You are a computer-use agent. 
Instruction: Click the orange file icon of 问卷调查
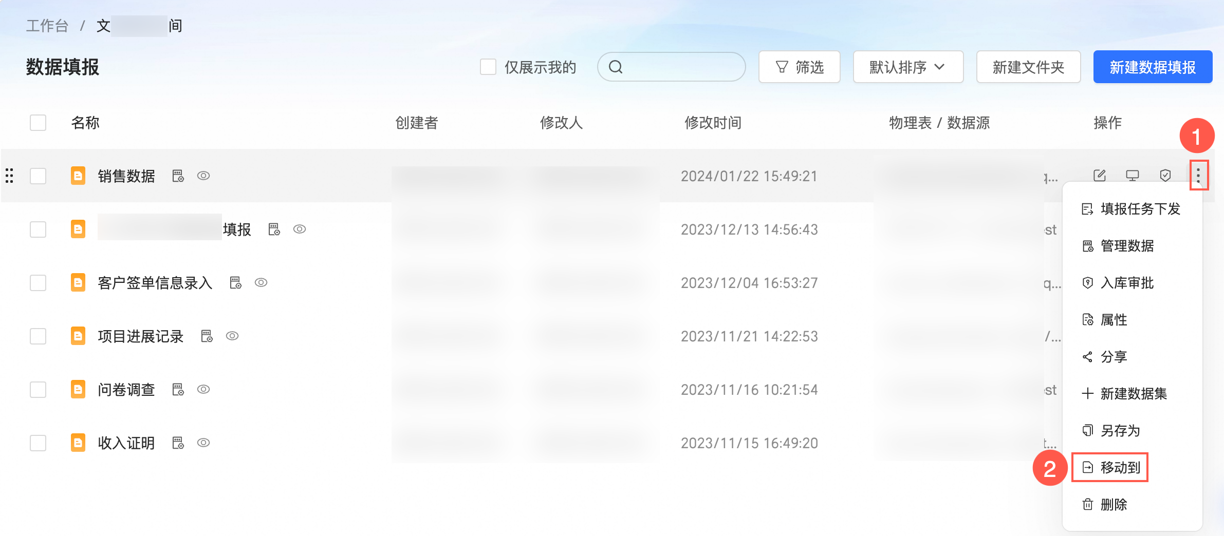click(78, 389)
